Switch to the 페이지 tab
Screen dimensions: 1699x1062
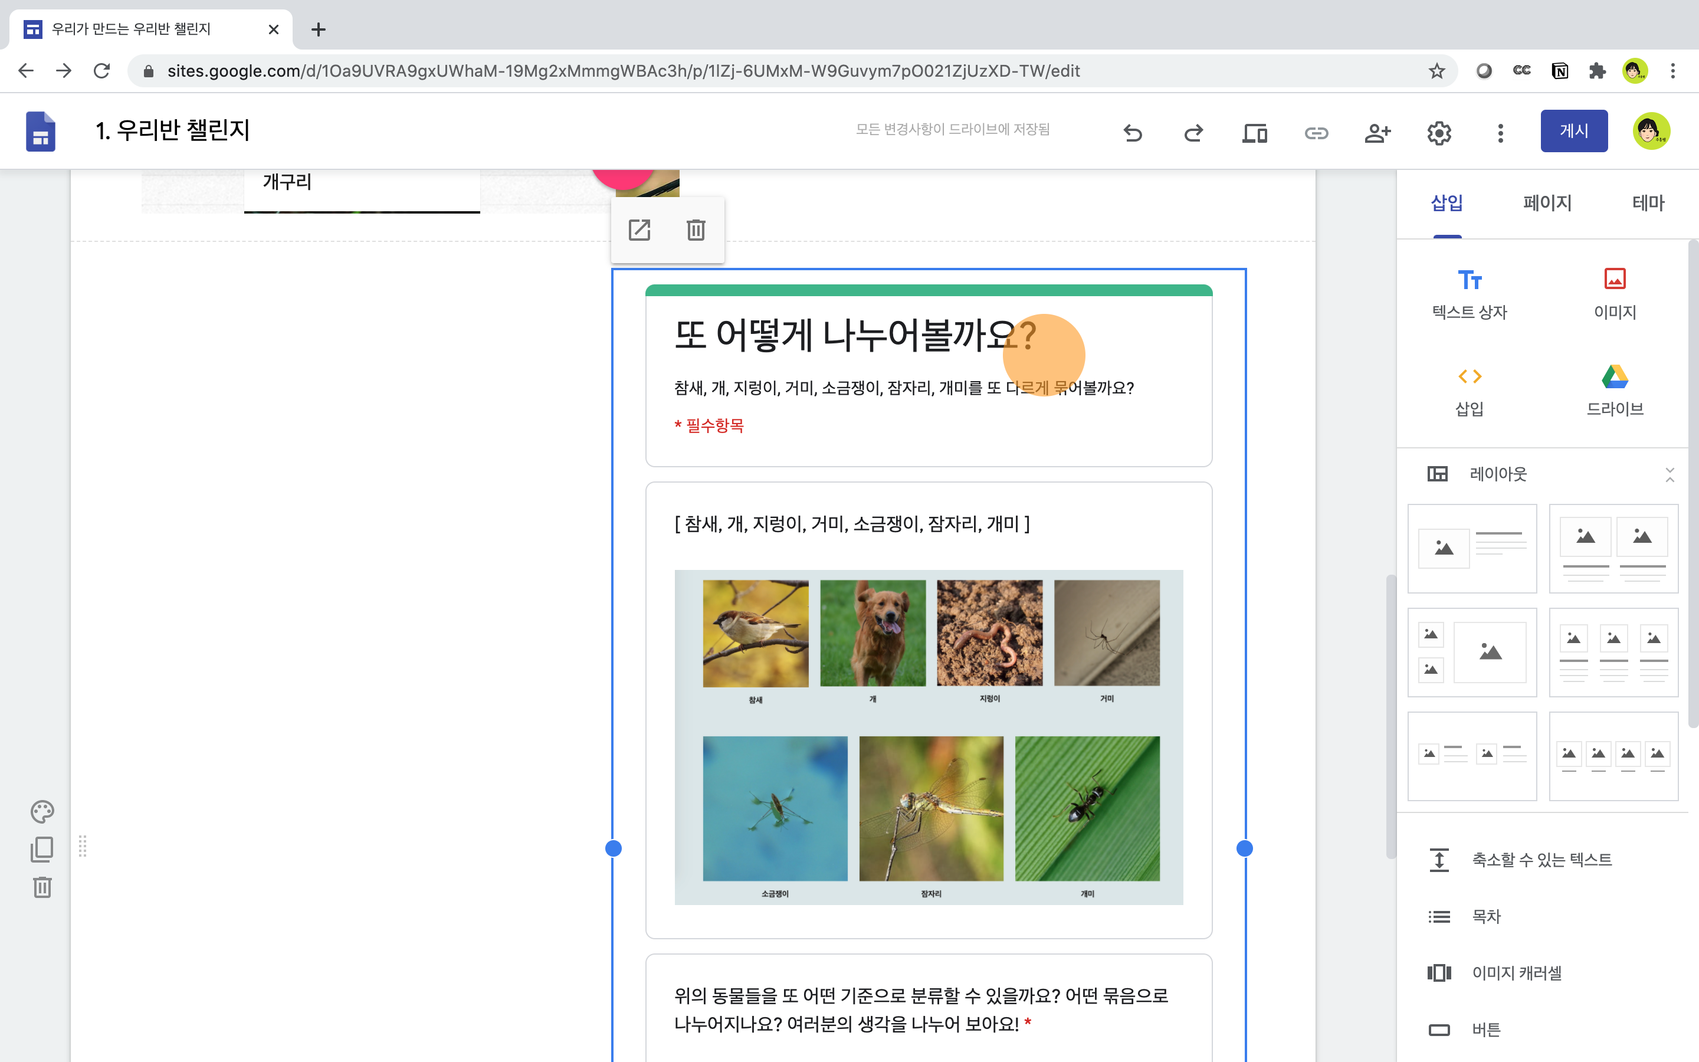[1547, 203]
